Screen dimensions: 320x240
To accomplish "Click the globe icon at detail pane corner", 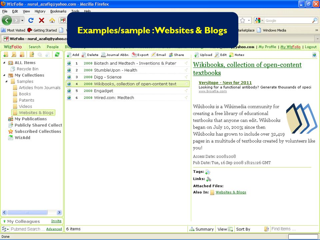I will (x=314, y=55).
